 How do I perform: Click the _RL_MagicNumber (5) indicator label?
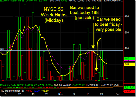[12, 91]
